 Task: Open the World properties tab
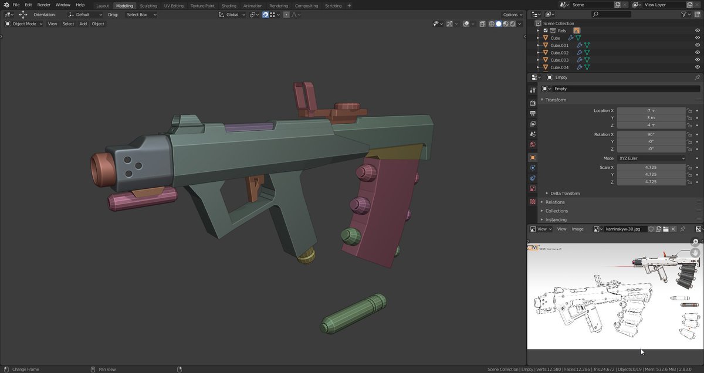tap(533, 144)
